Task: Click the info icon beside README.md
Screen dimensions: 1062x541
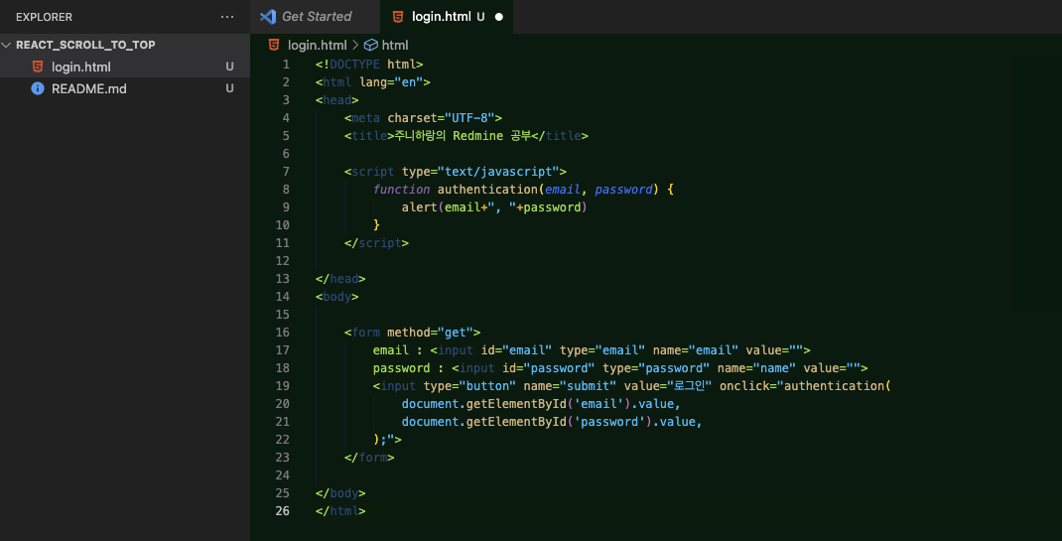Action: 38,88
